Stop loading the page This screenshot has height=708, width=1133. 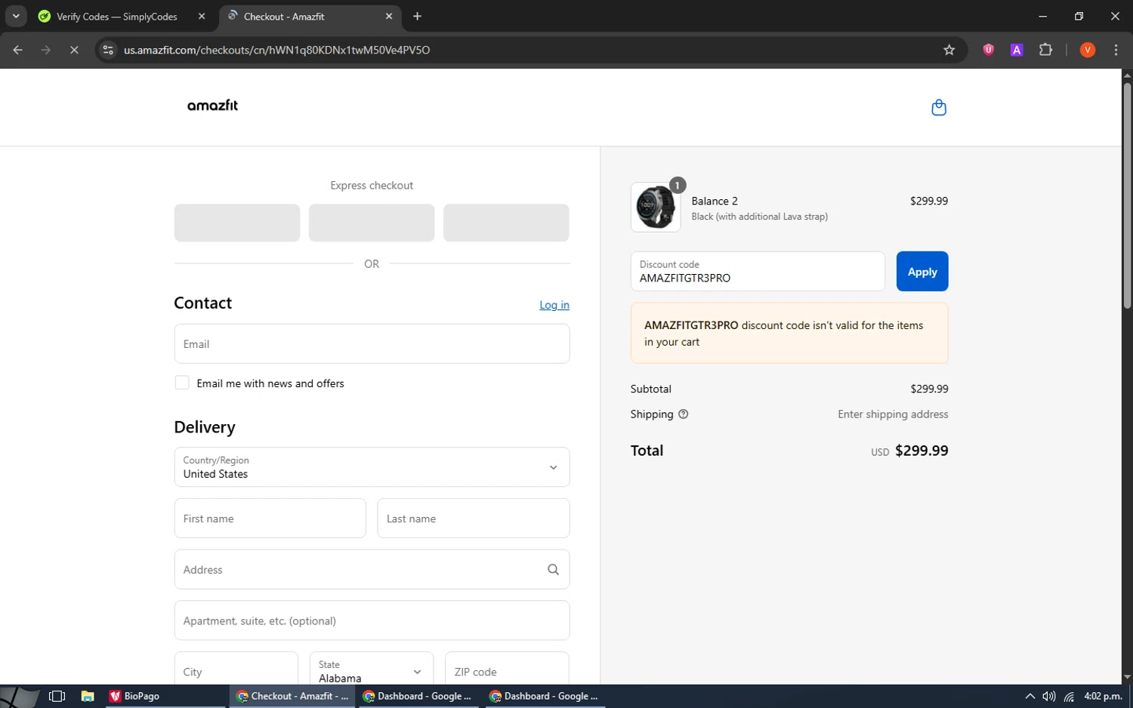(74, 50)
